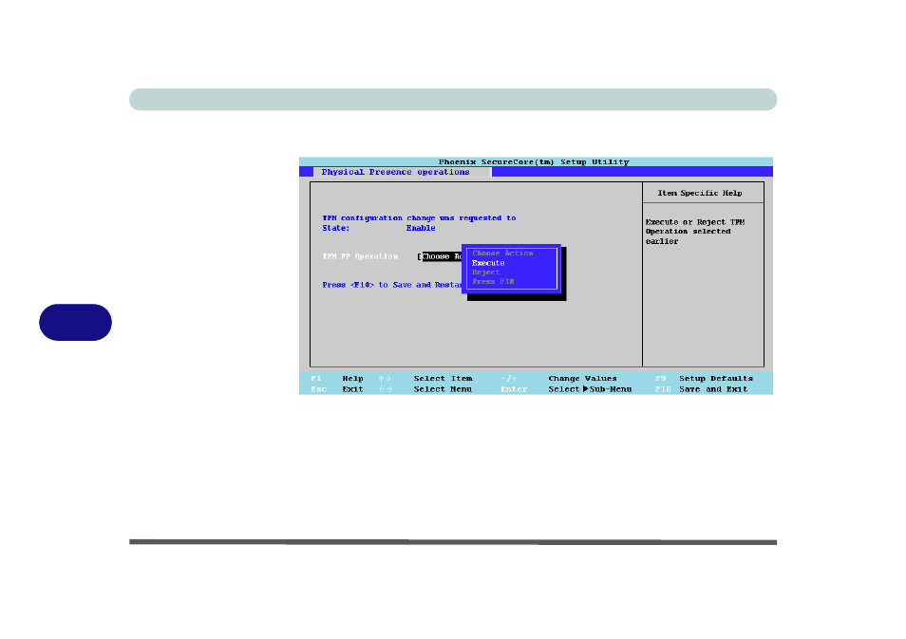Click the left/right arrows key legend

point(385,389)
